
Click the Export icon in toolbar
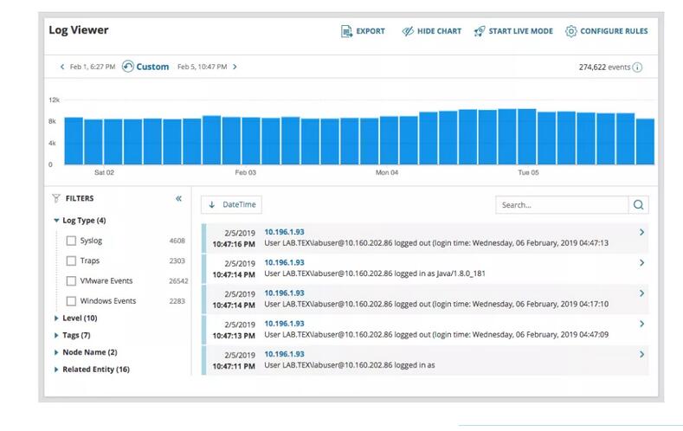coord(346,31)
